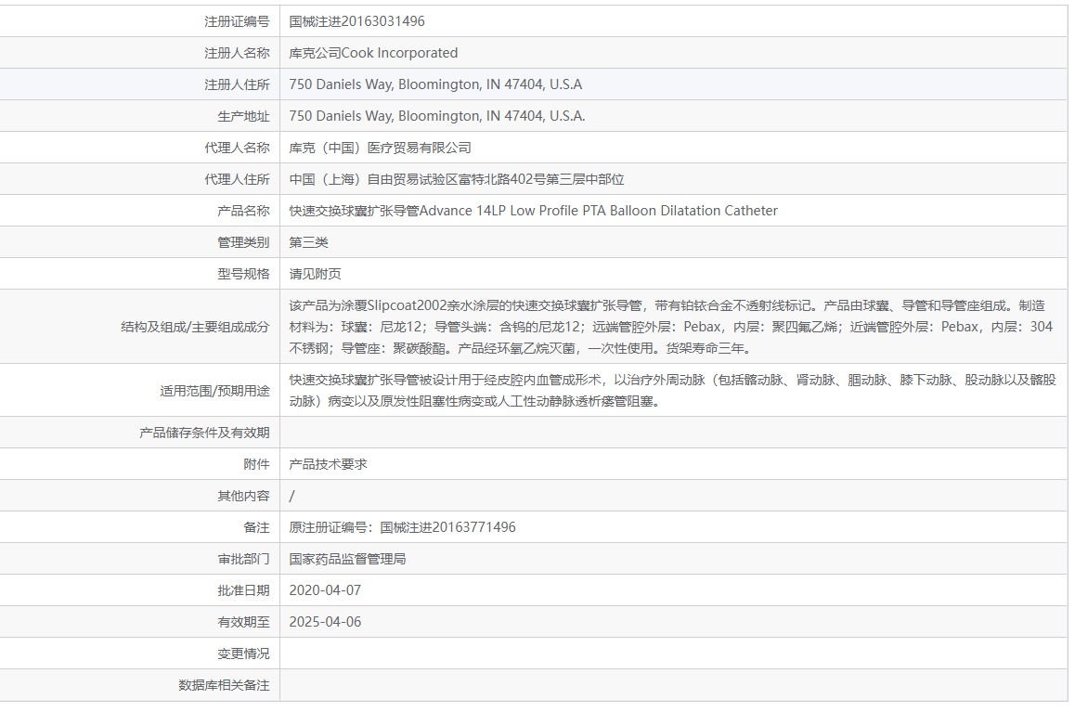The width and height of the screenshot is (1075, 712).
Task: Click the 型号规格 row label
Action: pyautogui.click(x=243, y=274)
